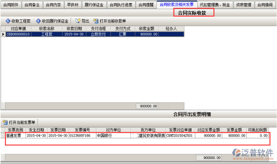Switch to the 合同借阅 tab
Image resolution: width=277 pixels, height=164 pixels.
pos(266,4)
